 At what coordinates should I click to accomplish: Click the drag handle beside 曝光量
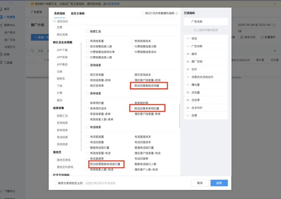click(188, 84)
